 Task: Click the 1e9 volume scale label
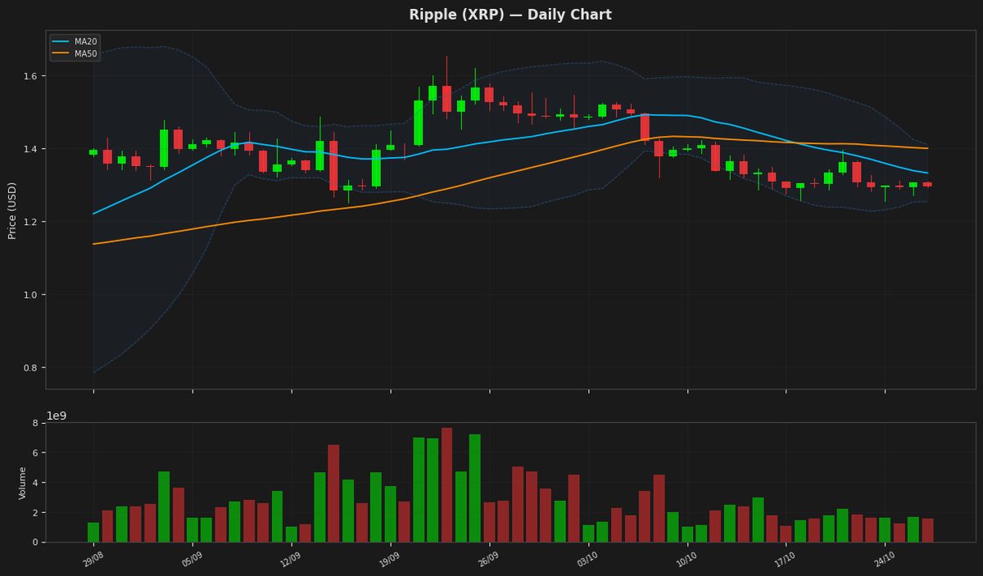pyautogui.click(x=57, y=416)
